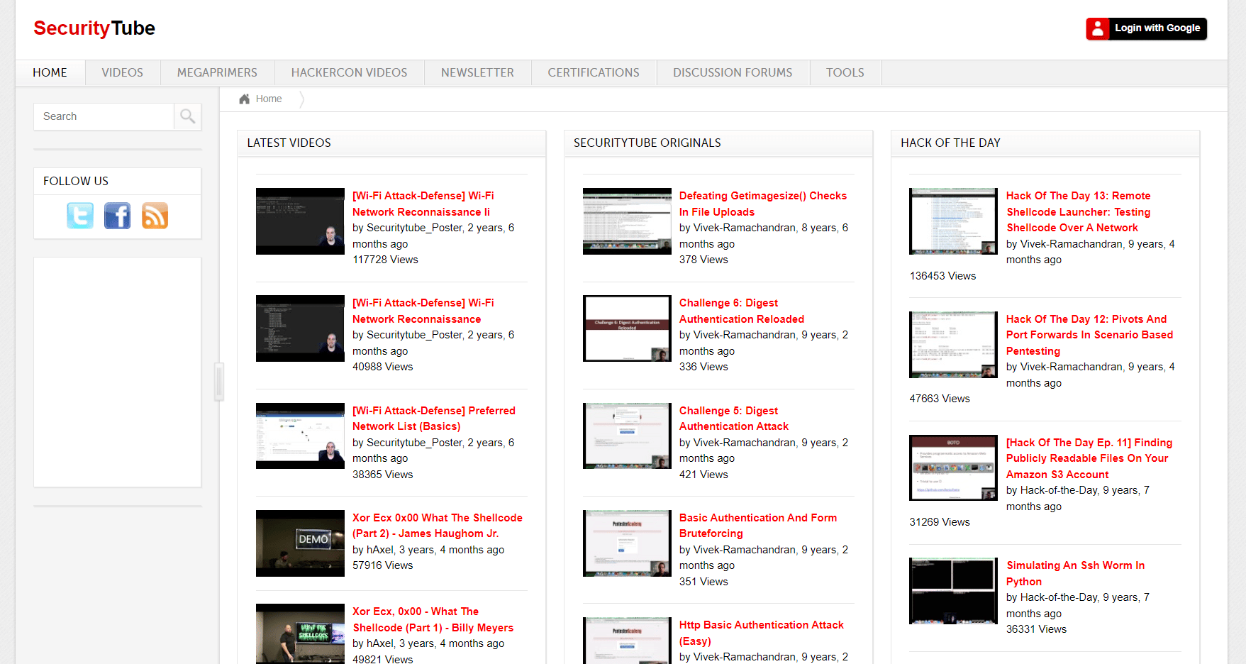Click '421 Views' text
This screenshot has height=664, width=1246.
[x=703, y=475]
